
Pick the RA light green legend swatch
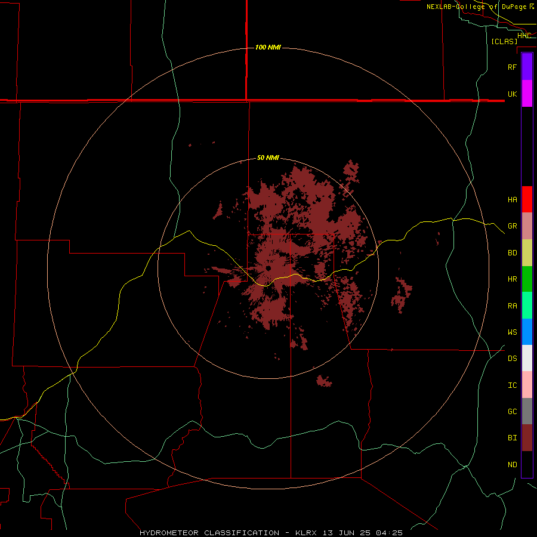[x=527, y=305]
